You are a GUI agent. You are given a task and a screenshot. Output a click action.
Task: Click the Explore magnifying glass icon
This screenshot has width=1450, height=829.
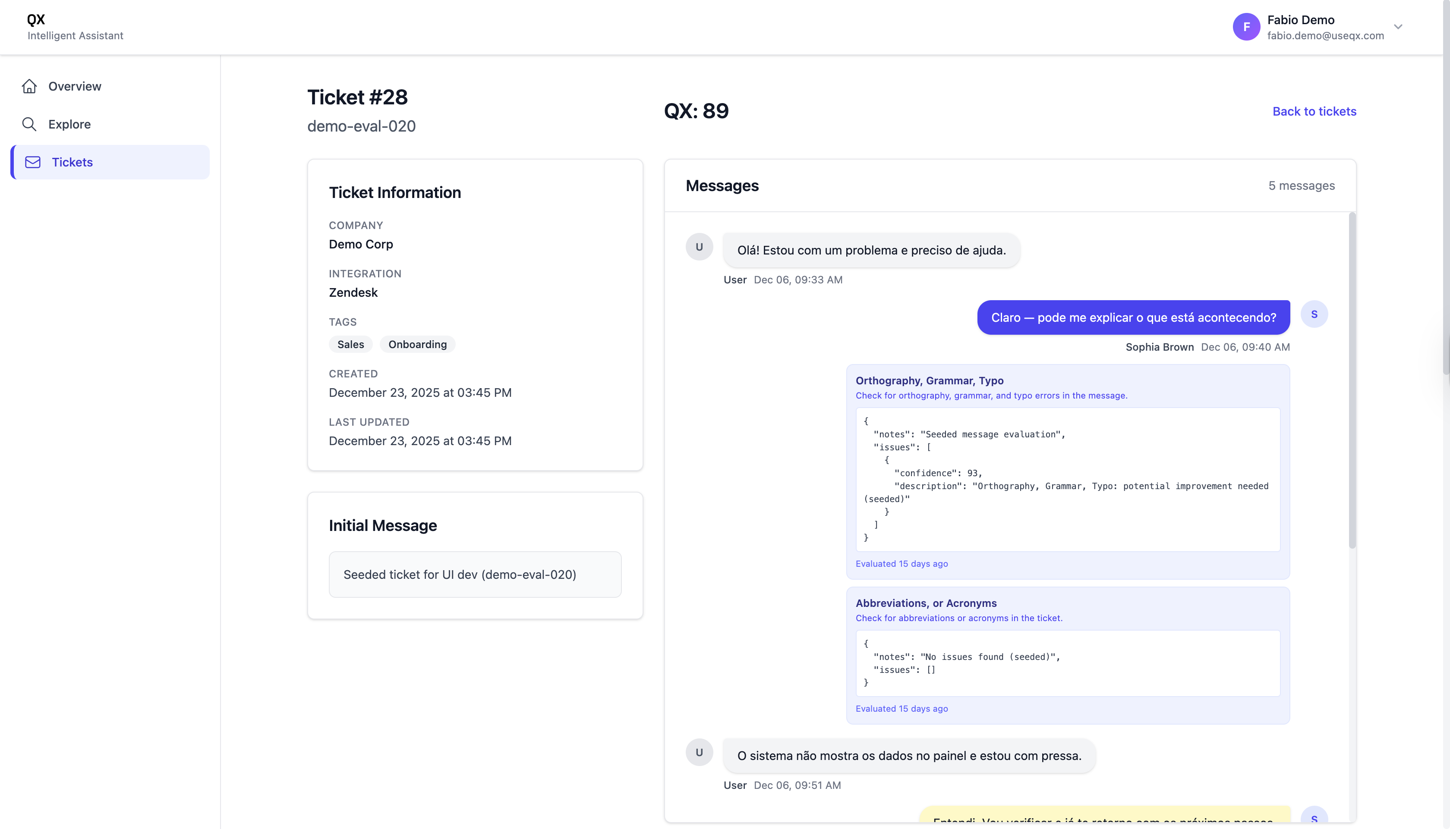point(30,123)
